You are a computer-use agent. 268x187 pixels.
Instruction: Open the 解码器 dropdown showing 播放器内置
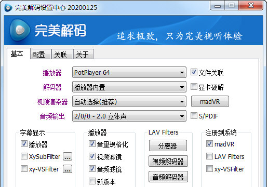[129, 87]
